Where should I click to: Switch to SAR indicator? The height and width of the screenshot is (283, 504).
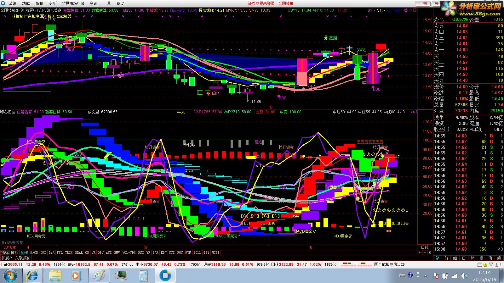coord(155,252)
